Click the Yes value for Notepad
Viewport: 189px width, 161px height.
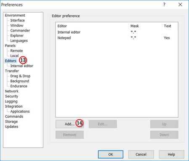click(x=167, y=38)
